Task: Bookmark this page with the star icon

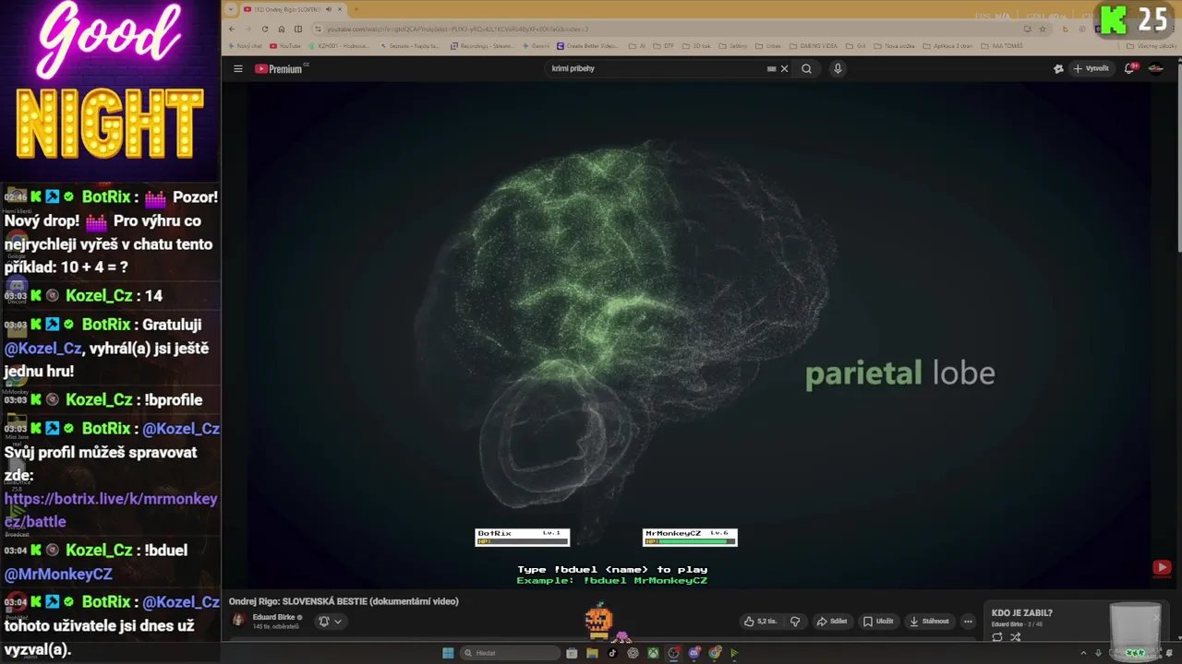Action: [x=1043, y=29]
